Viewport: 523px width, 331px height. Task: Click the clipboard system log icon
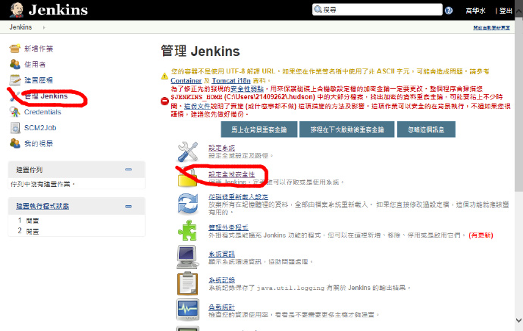187,283
